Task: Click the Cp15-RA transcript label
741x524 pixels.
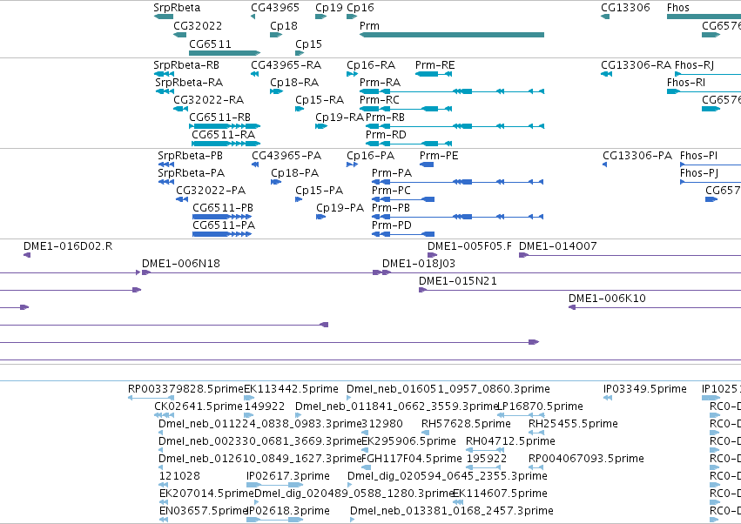Action: click(x=320, y=100)
